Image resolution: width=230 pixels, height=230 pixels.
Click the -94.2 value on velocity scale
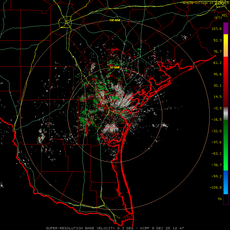pyautogui.click(x=216, y=176)
